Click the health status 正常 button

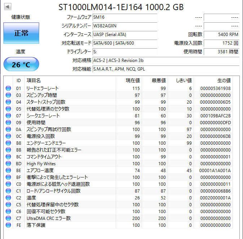(x=21, y=33)
